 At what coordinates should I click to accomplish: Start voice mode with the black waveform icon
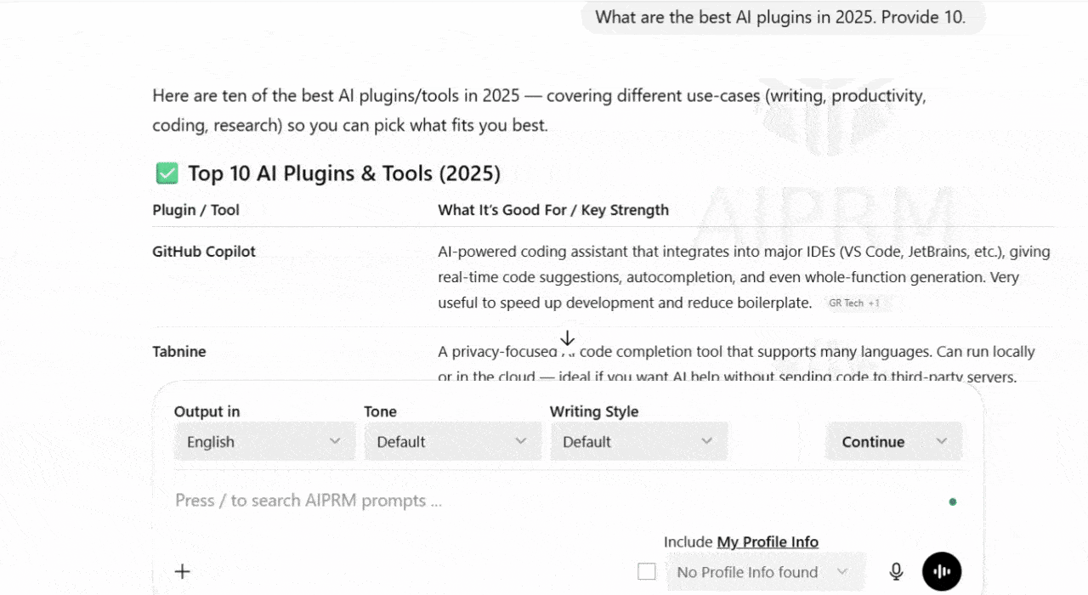942,572
